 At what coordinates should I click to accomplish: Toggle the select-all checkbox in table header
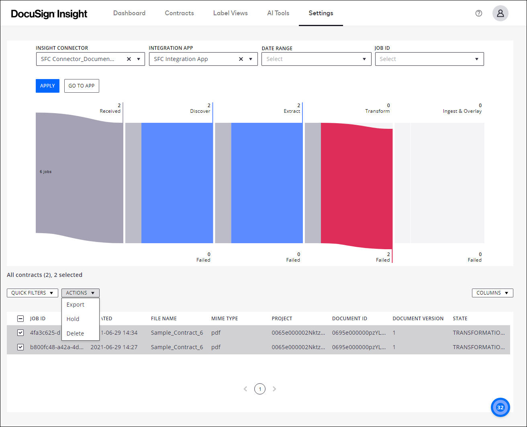[20, 319]
